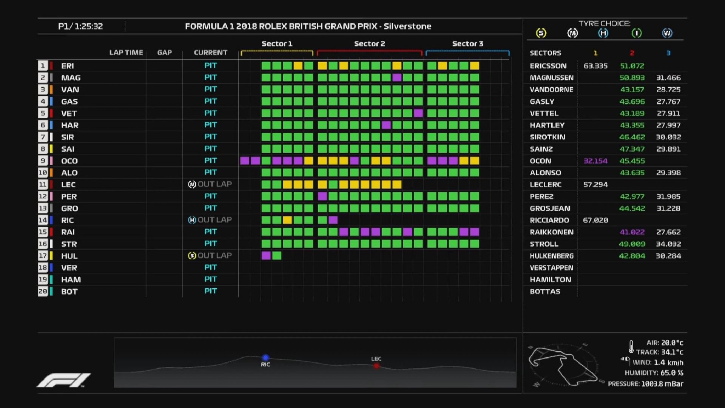Viewport: 725px width, 408px height.
Task: Click the LEC red marker on track profile
Action: pyautogui.click(x=376, y=365)
